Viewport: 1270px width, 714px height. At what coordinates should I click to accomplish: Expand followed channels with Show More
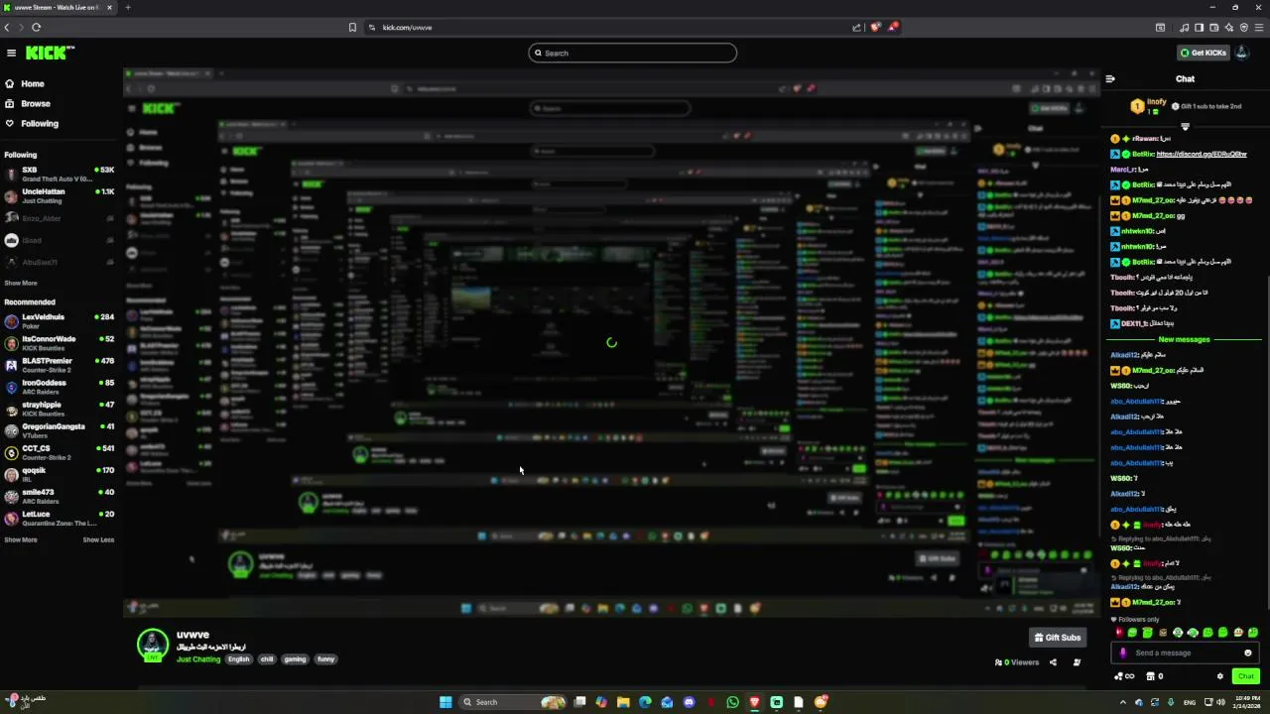click(21, 283)
